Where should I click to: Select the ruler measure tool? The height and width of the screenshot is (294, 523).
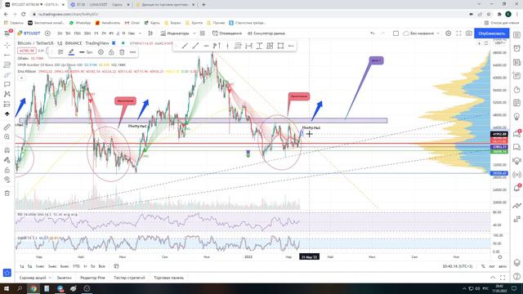point(7,127)
